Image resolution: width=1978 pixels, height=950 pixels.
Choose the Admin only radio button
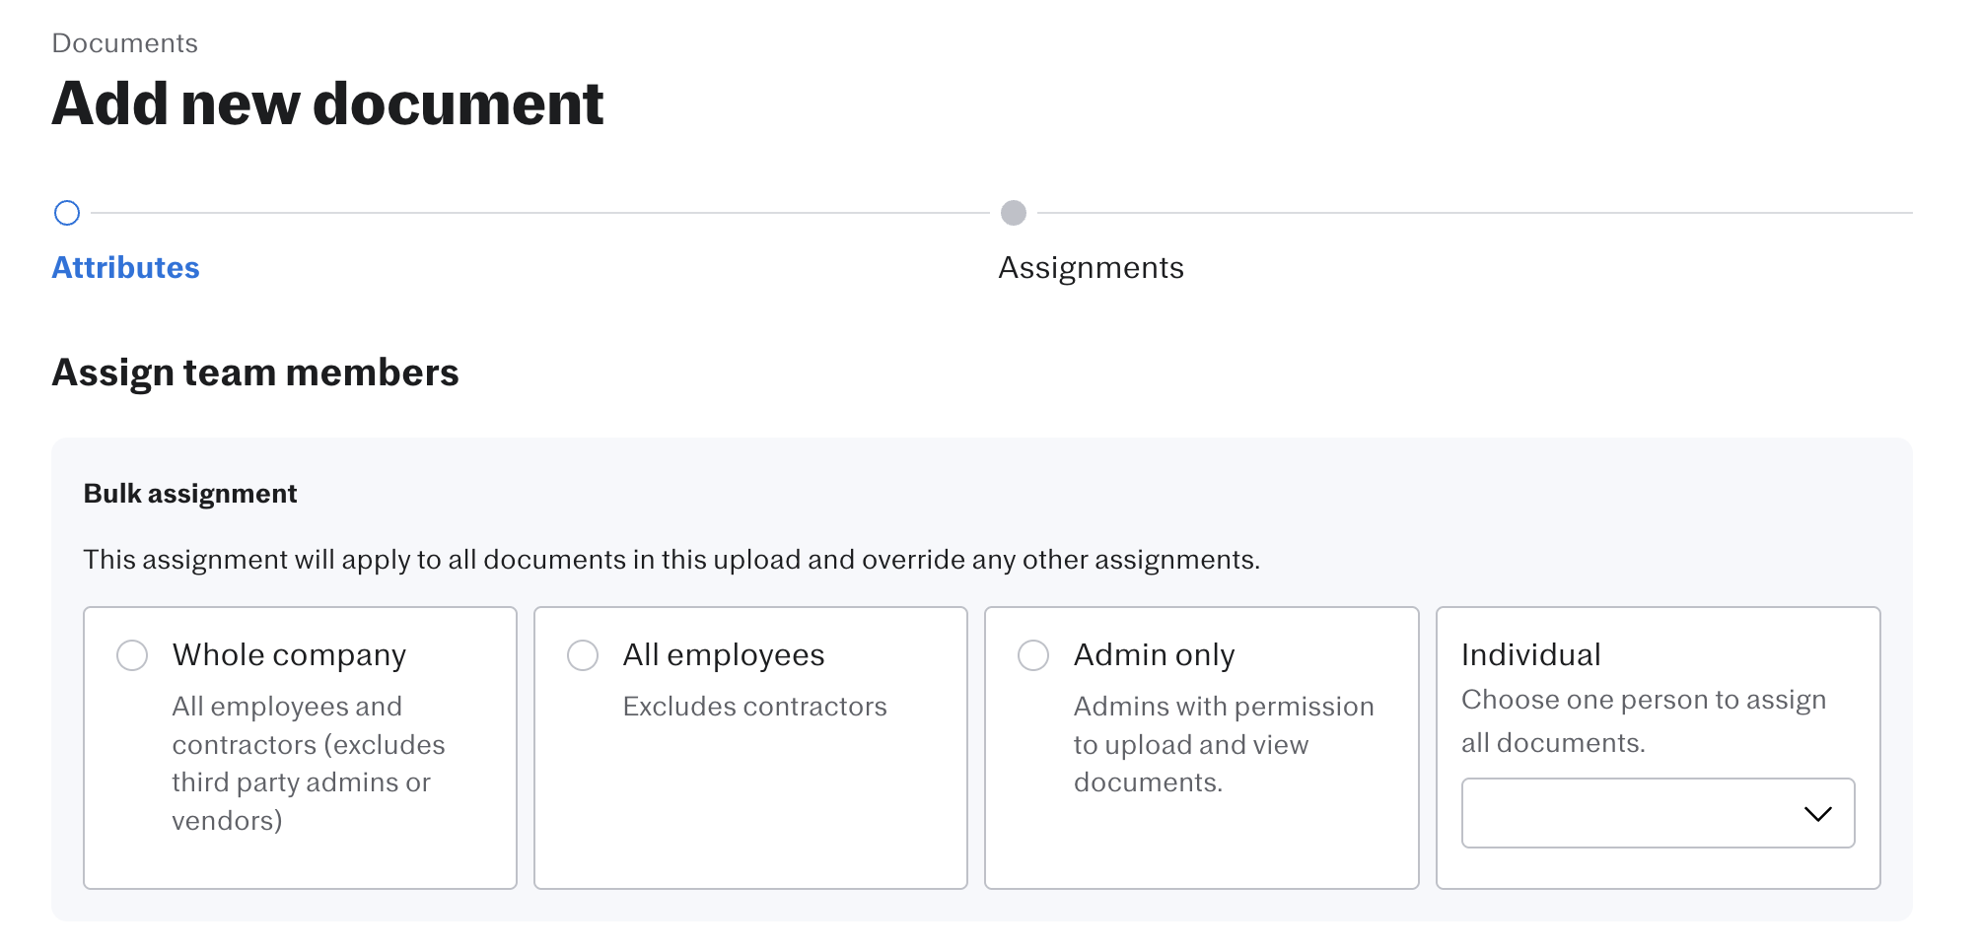tap(1033, 655)
